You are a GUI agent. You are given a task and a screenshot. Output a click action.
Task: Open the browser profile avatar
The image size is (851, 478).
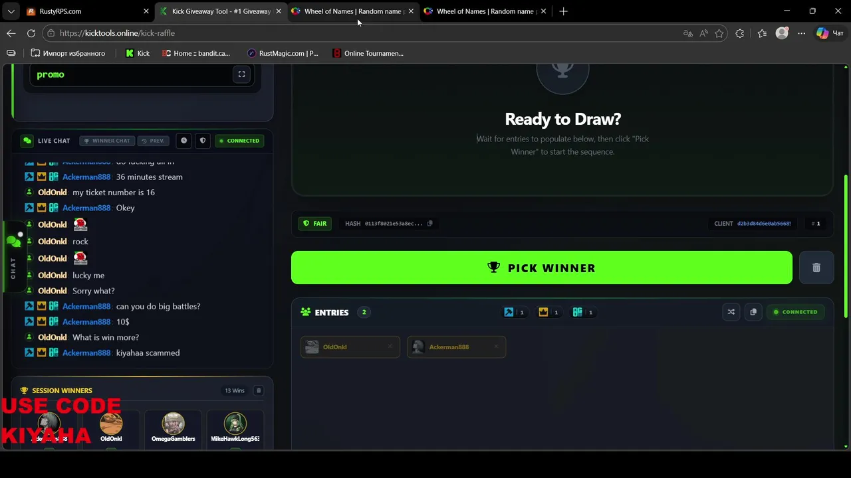click(783, 33)
